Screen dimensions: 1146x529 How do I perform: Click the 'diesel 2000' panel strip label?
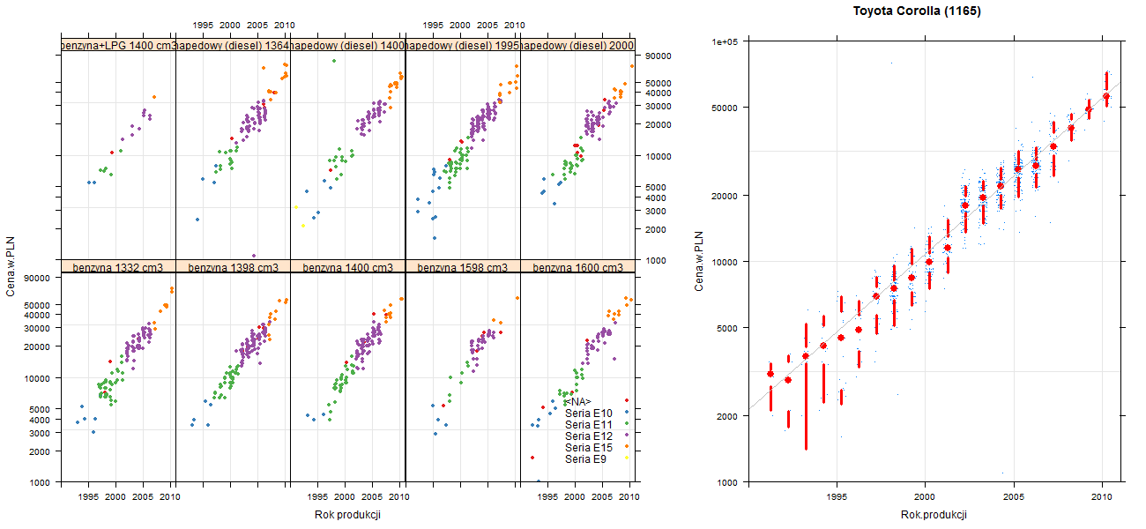click(x=577, y=45)
